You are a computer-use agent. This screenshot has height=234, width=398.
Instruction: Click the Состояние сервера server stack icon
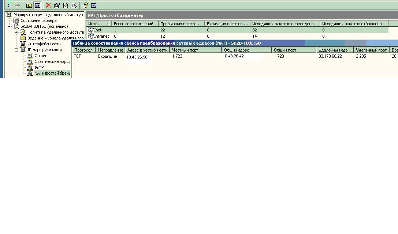click(16, 20)
